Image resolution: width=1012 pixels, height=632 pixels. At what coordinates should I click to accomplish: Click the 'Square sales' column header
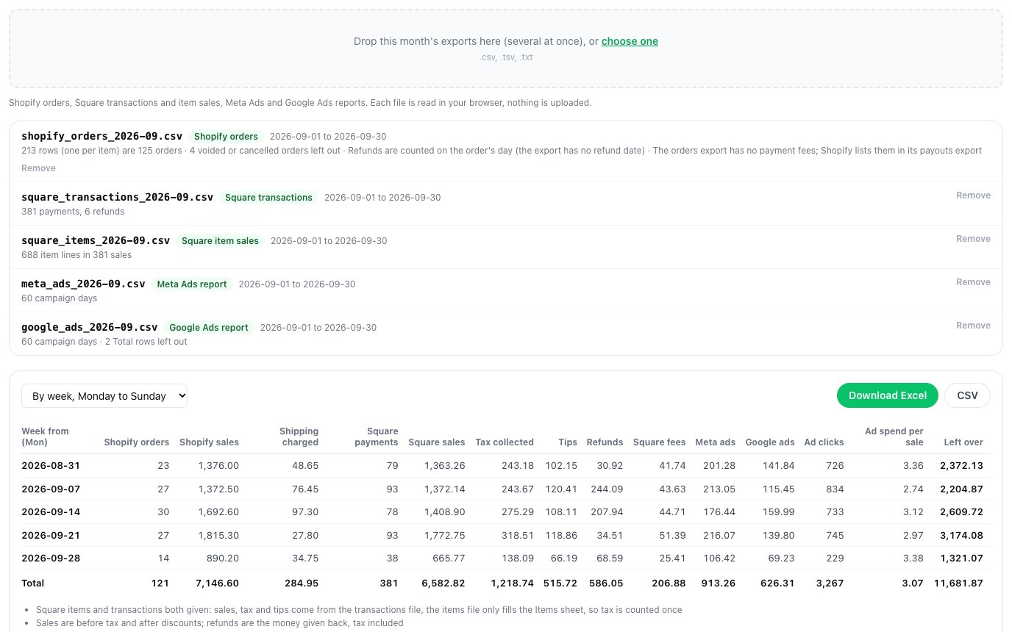[436, 442]
